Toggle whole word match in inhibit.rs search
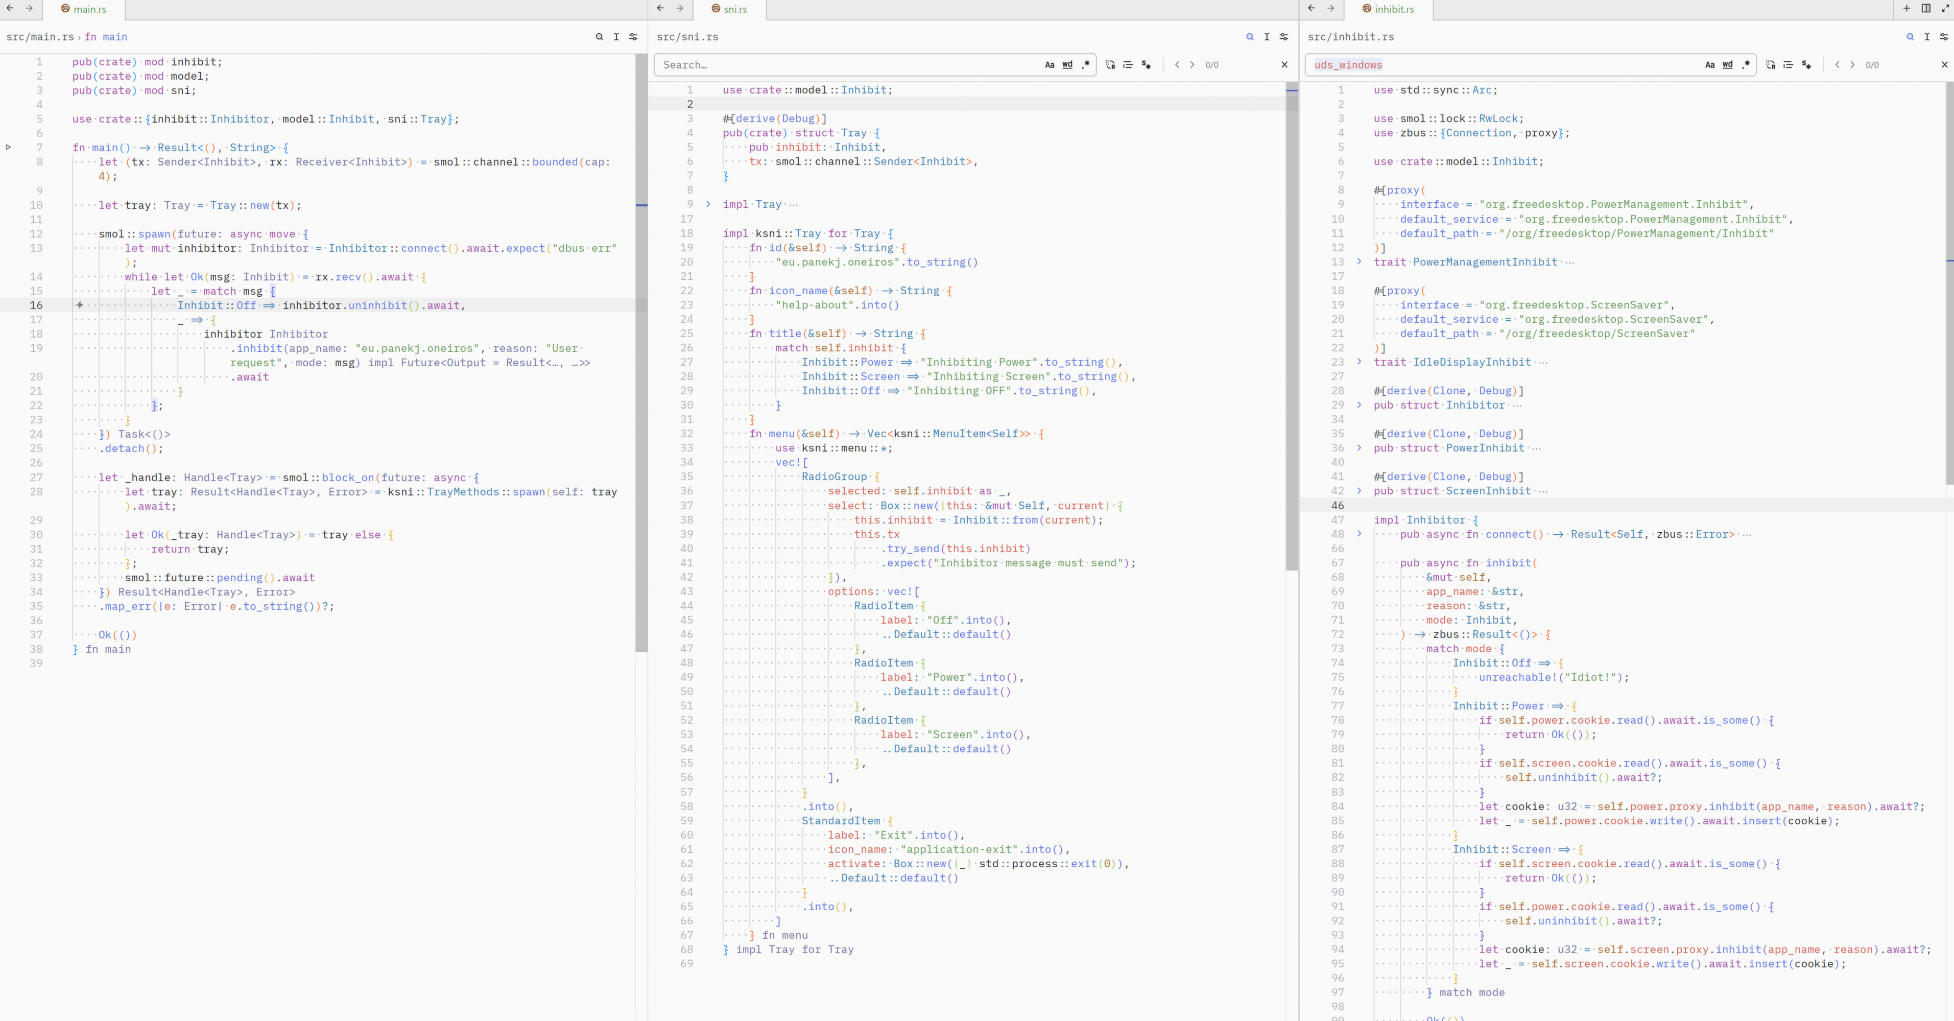Image resolution: width=1954 pixels, height=1021 pixels. point(1727,65)
